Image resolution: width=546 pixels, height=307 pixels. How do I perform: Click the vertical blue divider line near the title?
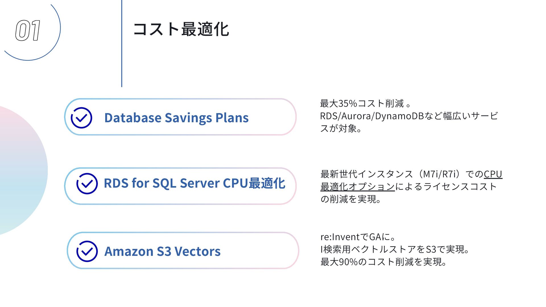point(122,43)
